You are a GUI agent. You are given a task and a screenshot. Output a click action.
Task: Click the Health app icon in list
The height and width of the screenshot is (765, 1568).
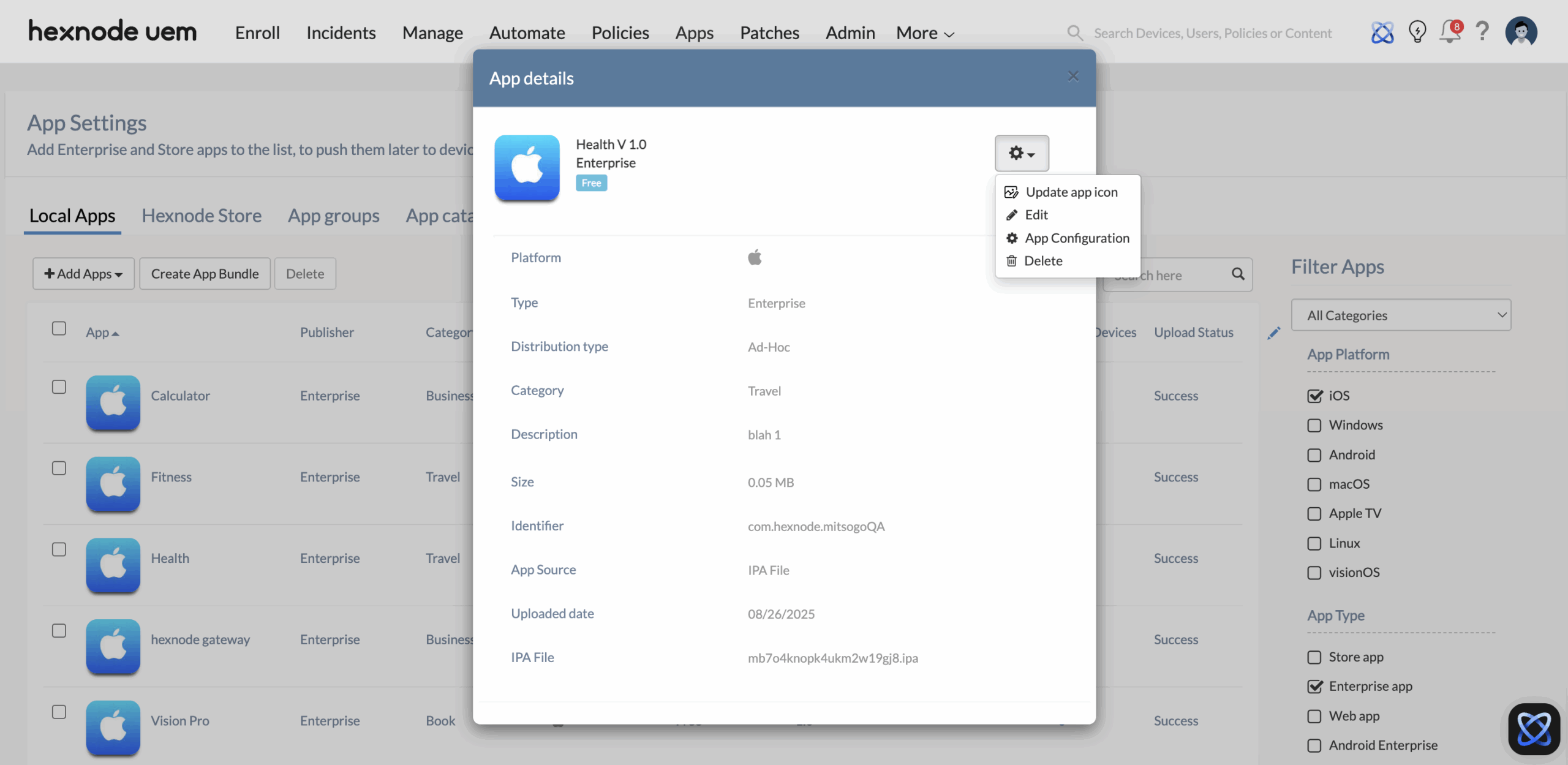click(x=113, y=565)
